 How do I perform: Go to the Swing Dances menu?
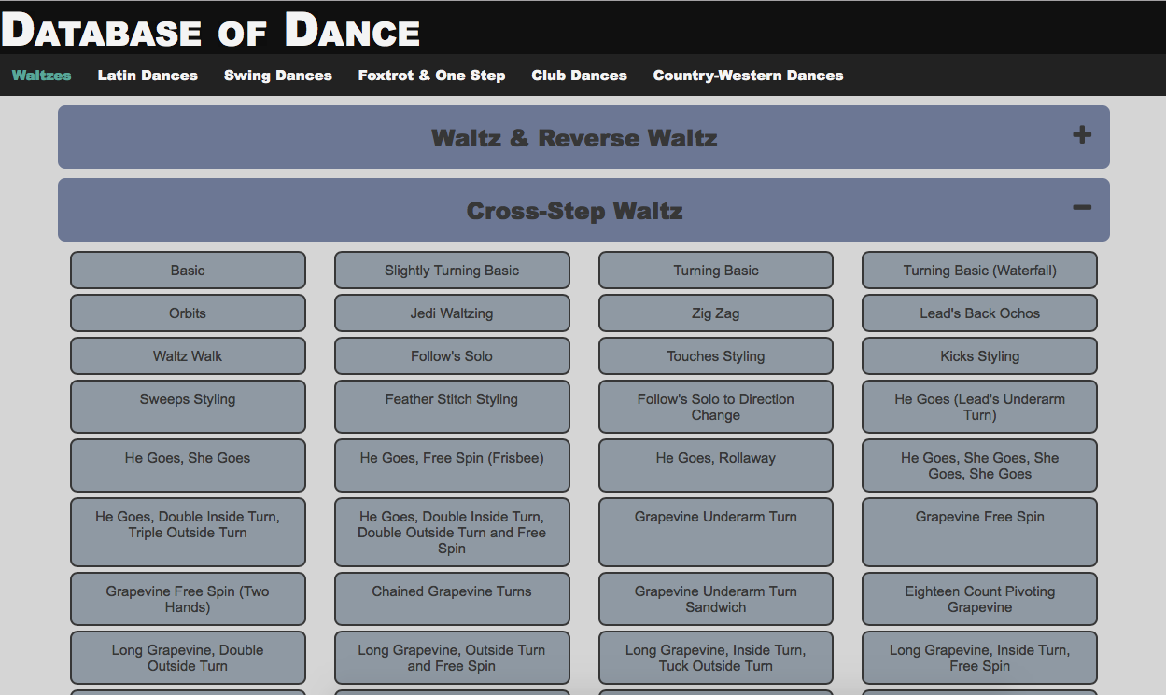[277, 76]
